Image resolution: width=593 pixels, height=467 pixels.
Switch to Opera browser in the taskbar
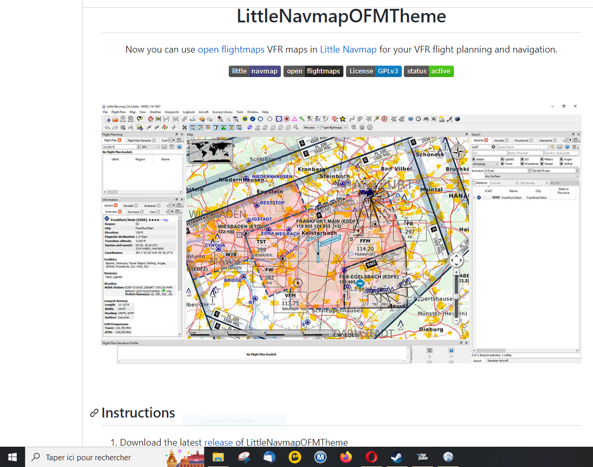pos(372,457)
